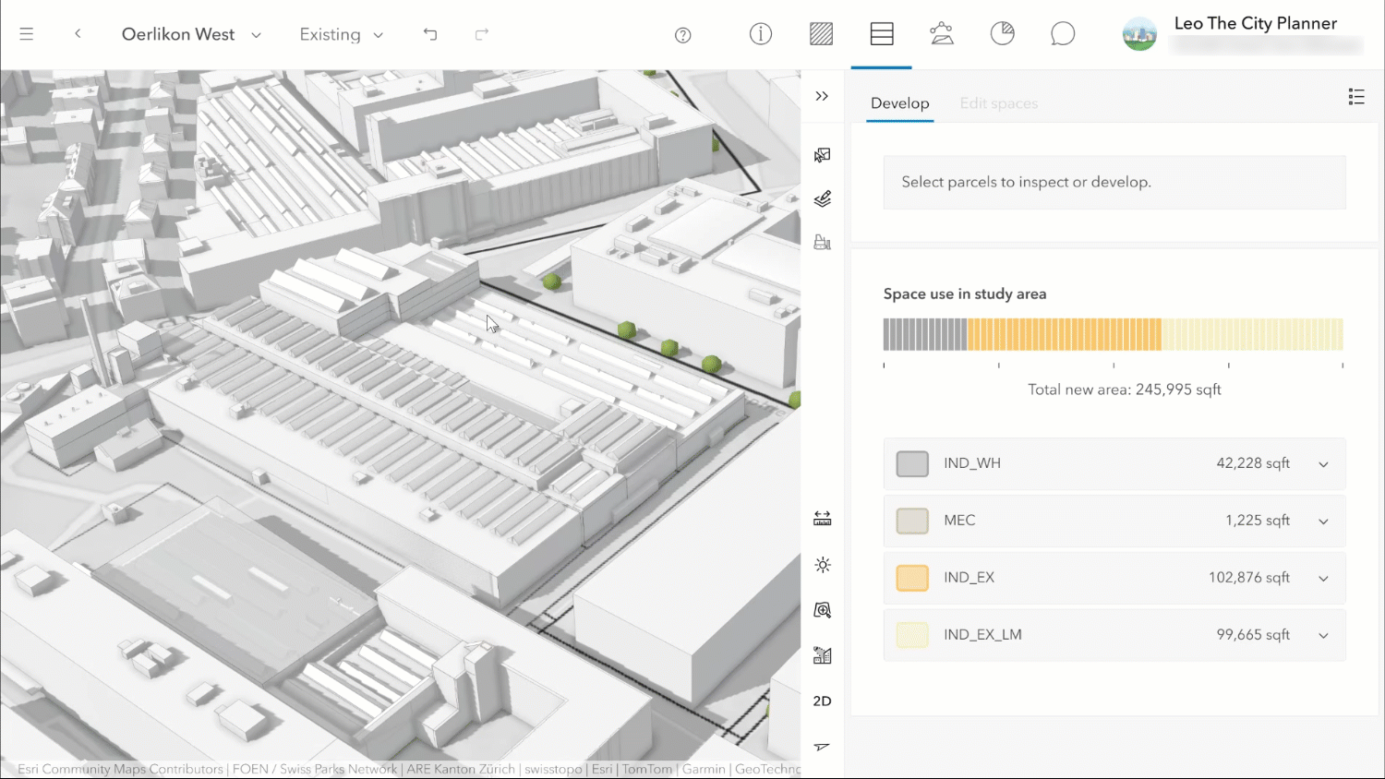Collapse the side panel using the double-arrow icon
The width and height of the screenshot is (1385, 779).
822,96
